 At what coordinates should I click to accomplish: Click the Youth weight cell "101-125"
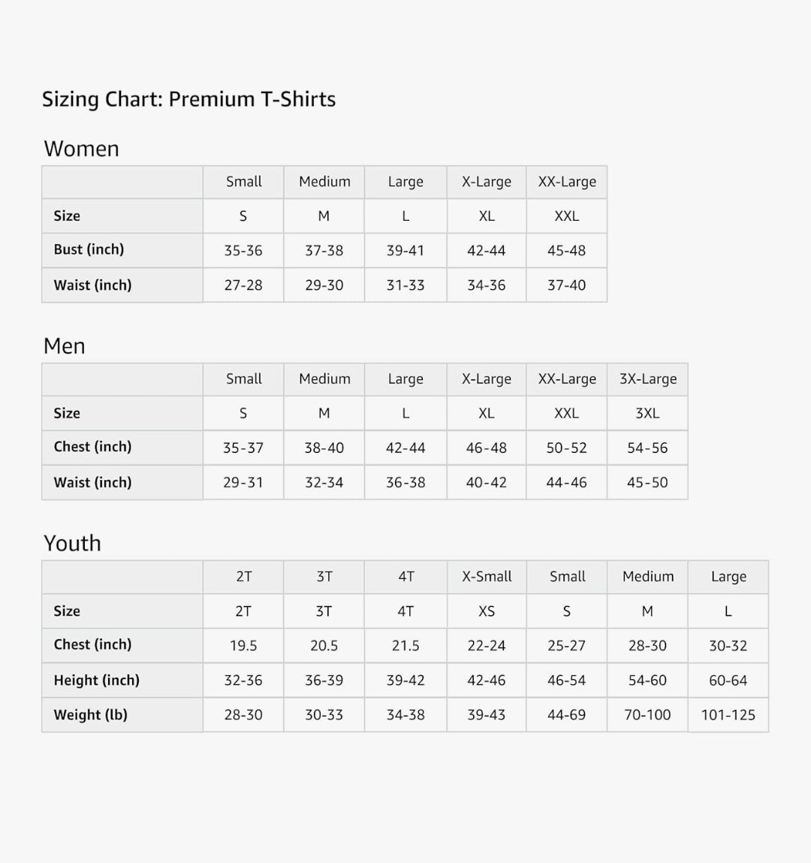(x=728, y=715)
